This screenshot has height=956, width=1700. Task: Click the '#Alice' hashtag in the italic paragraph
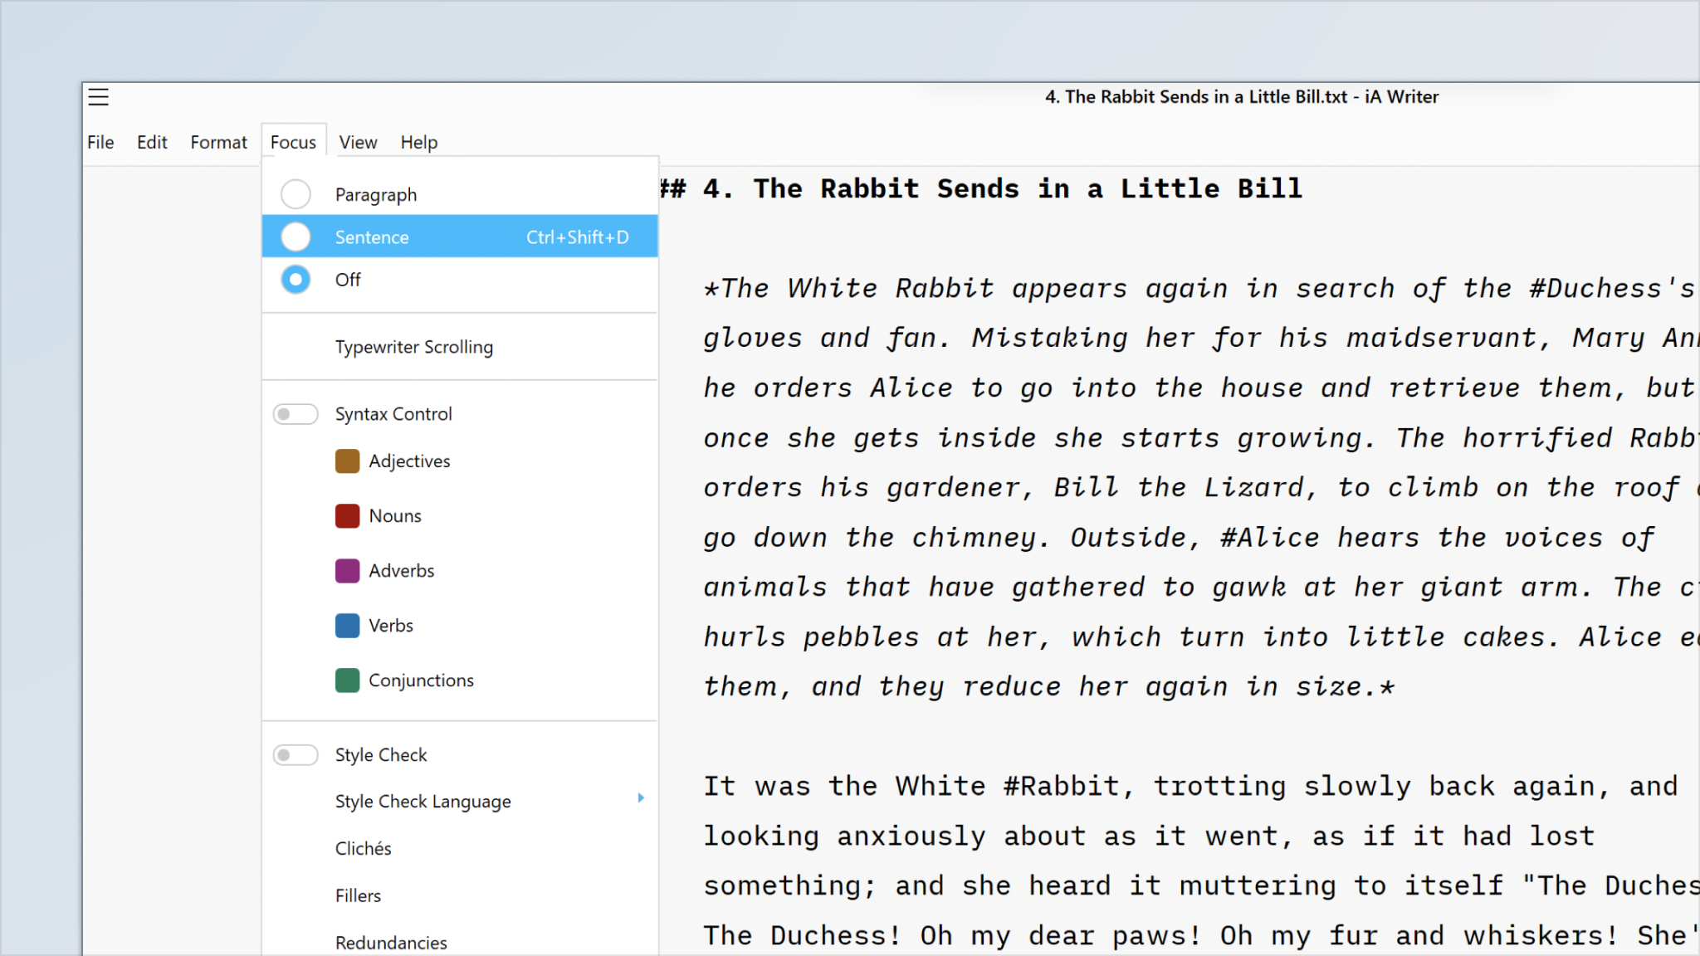[x=1270, y=537]
